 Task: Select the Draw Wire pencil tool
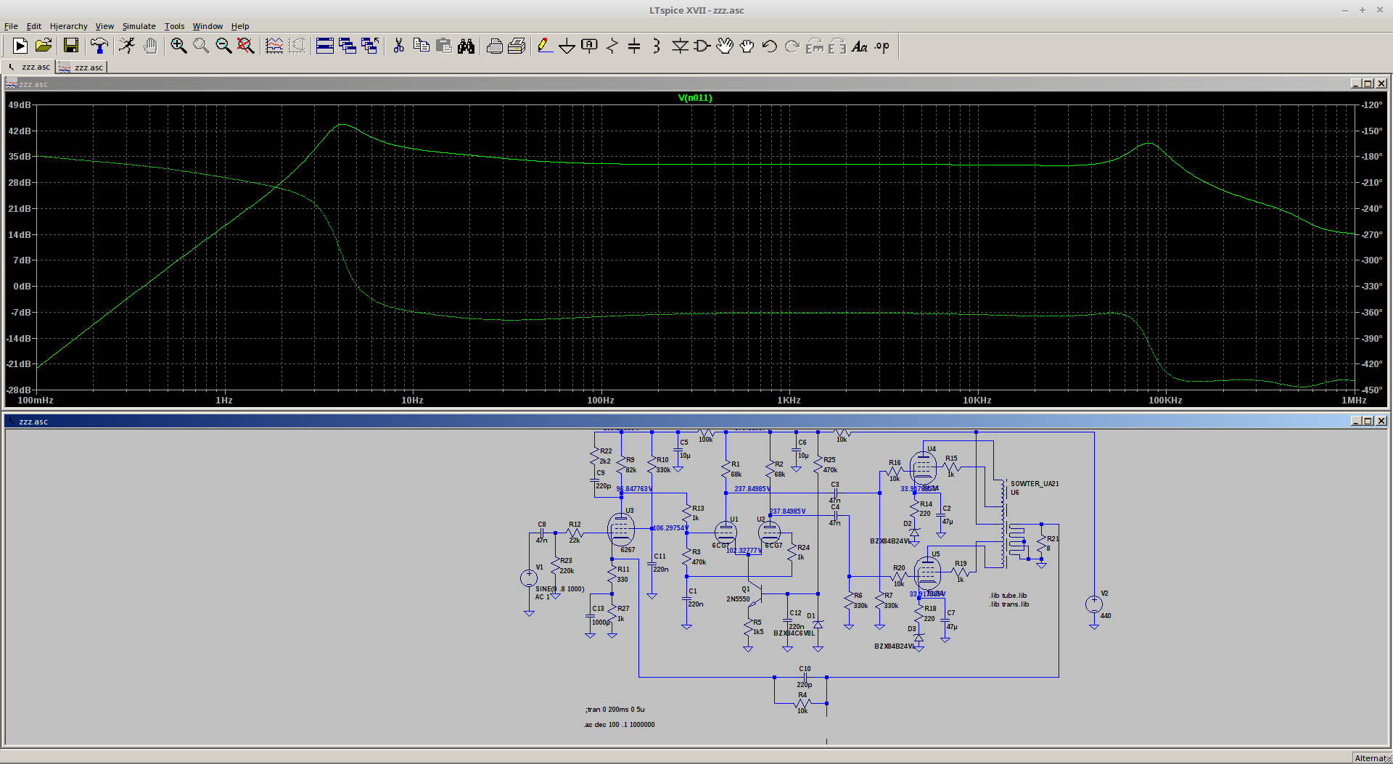(x=544, y=46)
